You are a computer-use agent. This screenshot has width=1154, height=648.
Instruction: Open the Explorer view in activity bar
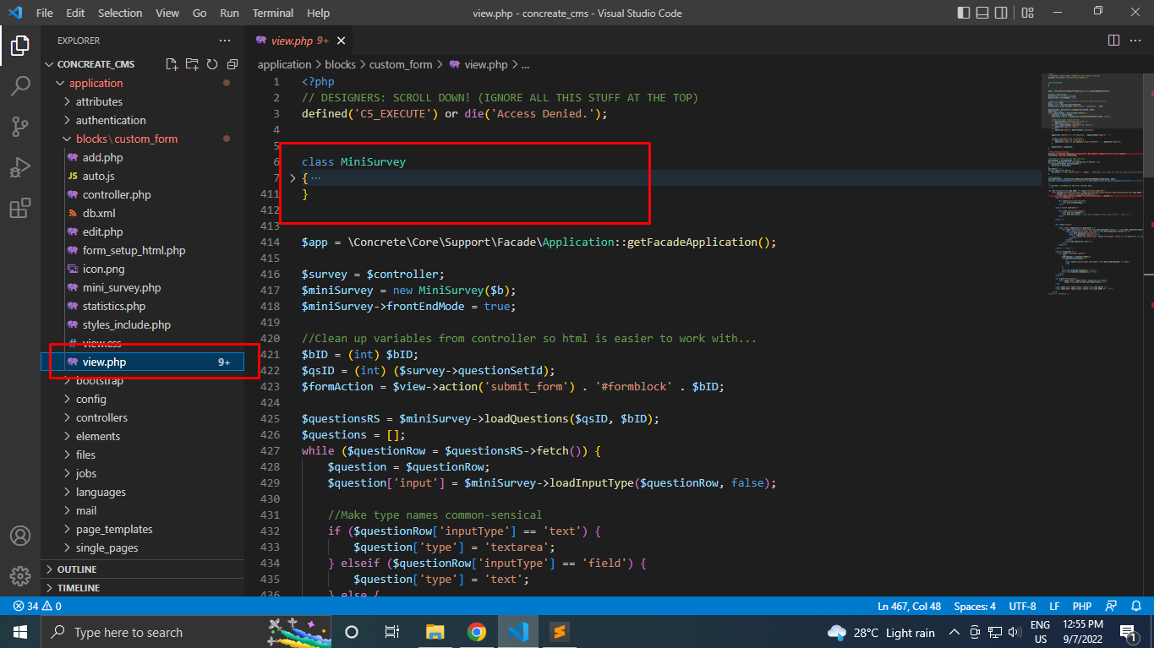20,46
